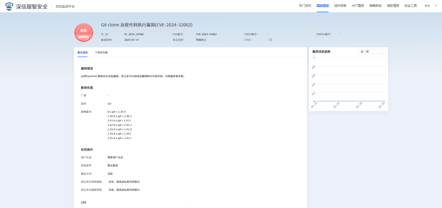Select the SF_ID value SF_2024_24588
Screen dimensions: 442x208
point(134,34)
